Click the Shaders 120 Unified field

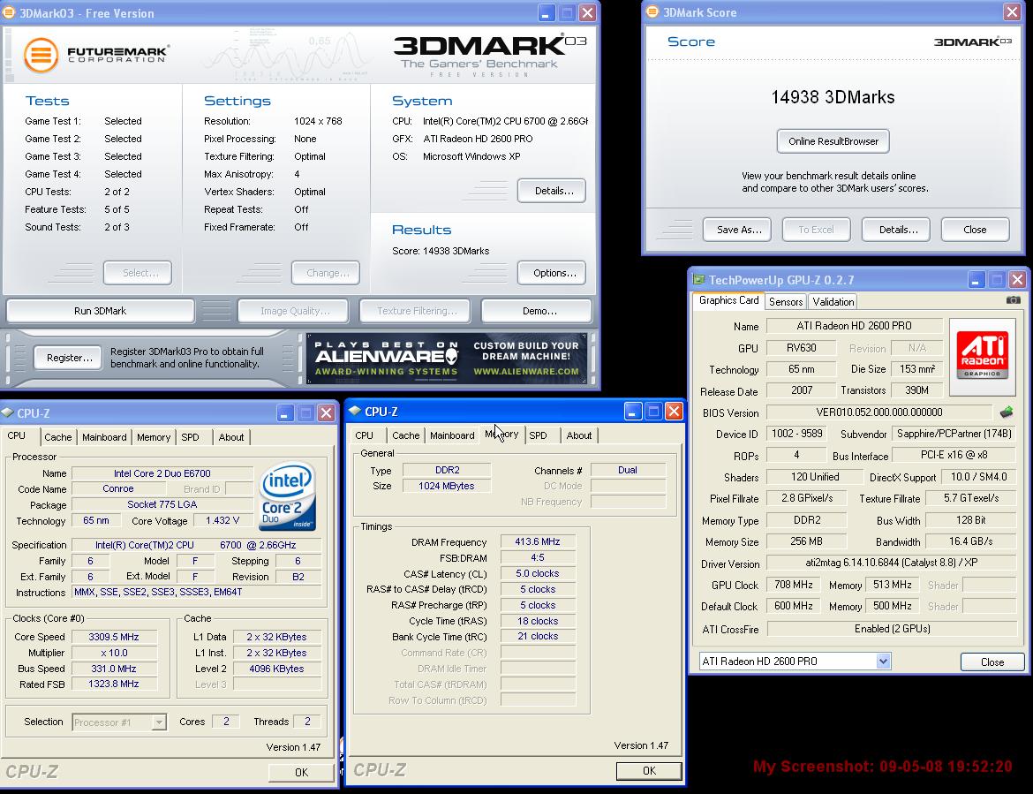click(815, 477)
